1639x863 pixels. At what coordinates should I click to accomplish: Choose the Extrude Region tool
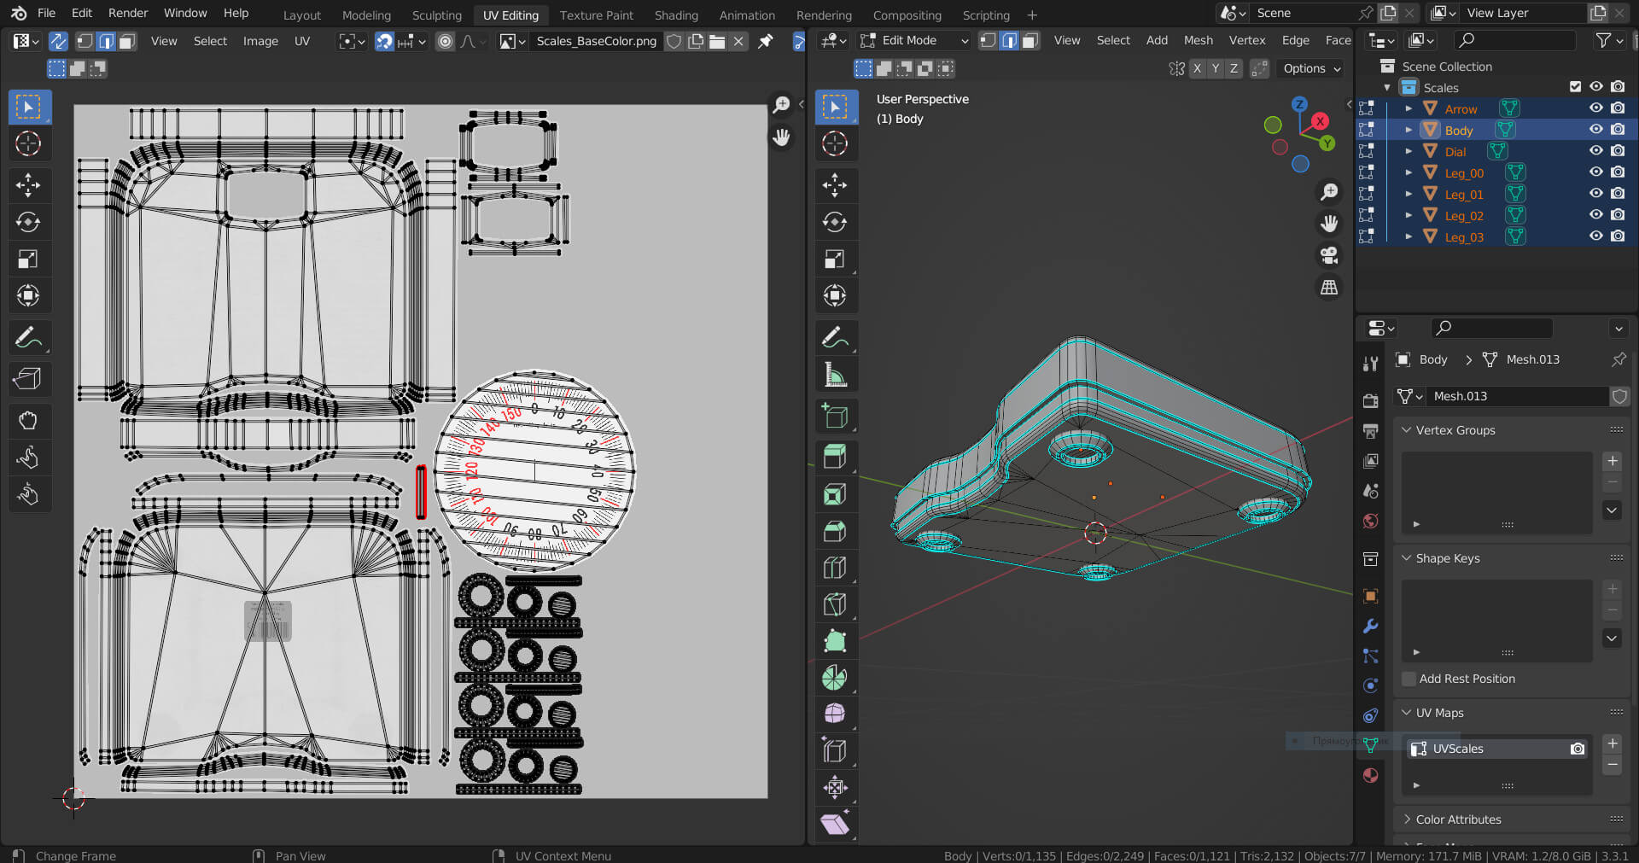(x=834, y=457)
